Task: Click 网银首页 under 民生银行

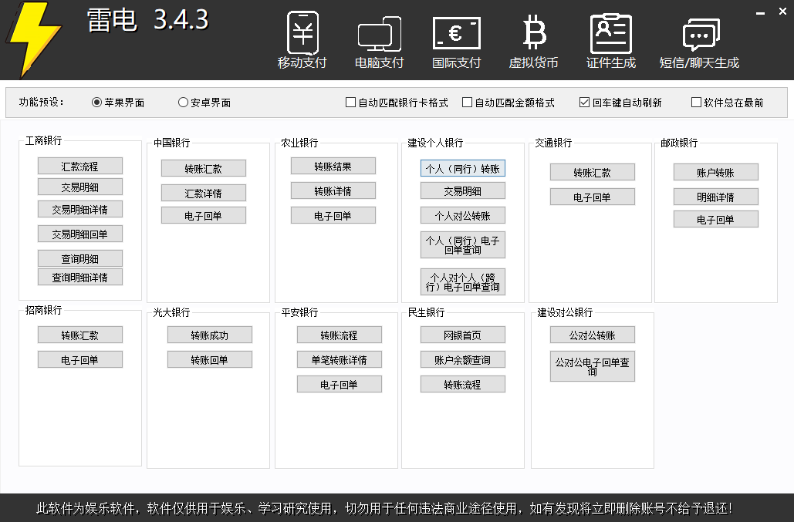Action: coord(463,335)
